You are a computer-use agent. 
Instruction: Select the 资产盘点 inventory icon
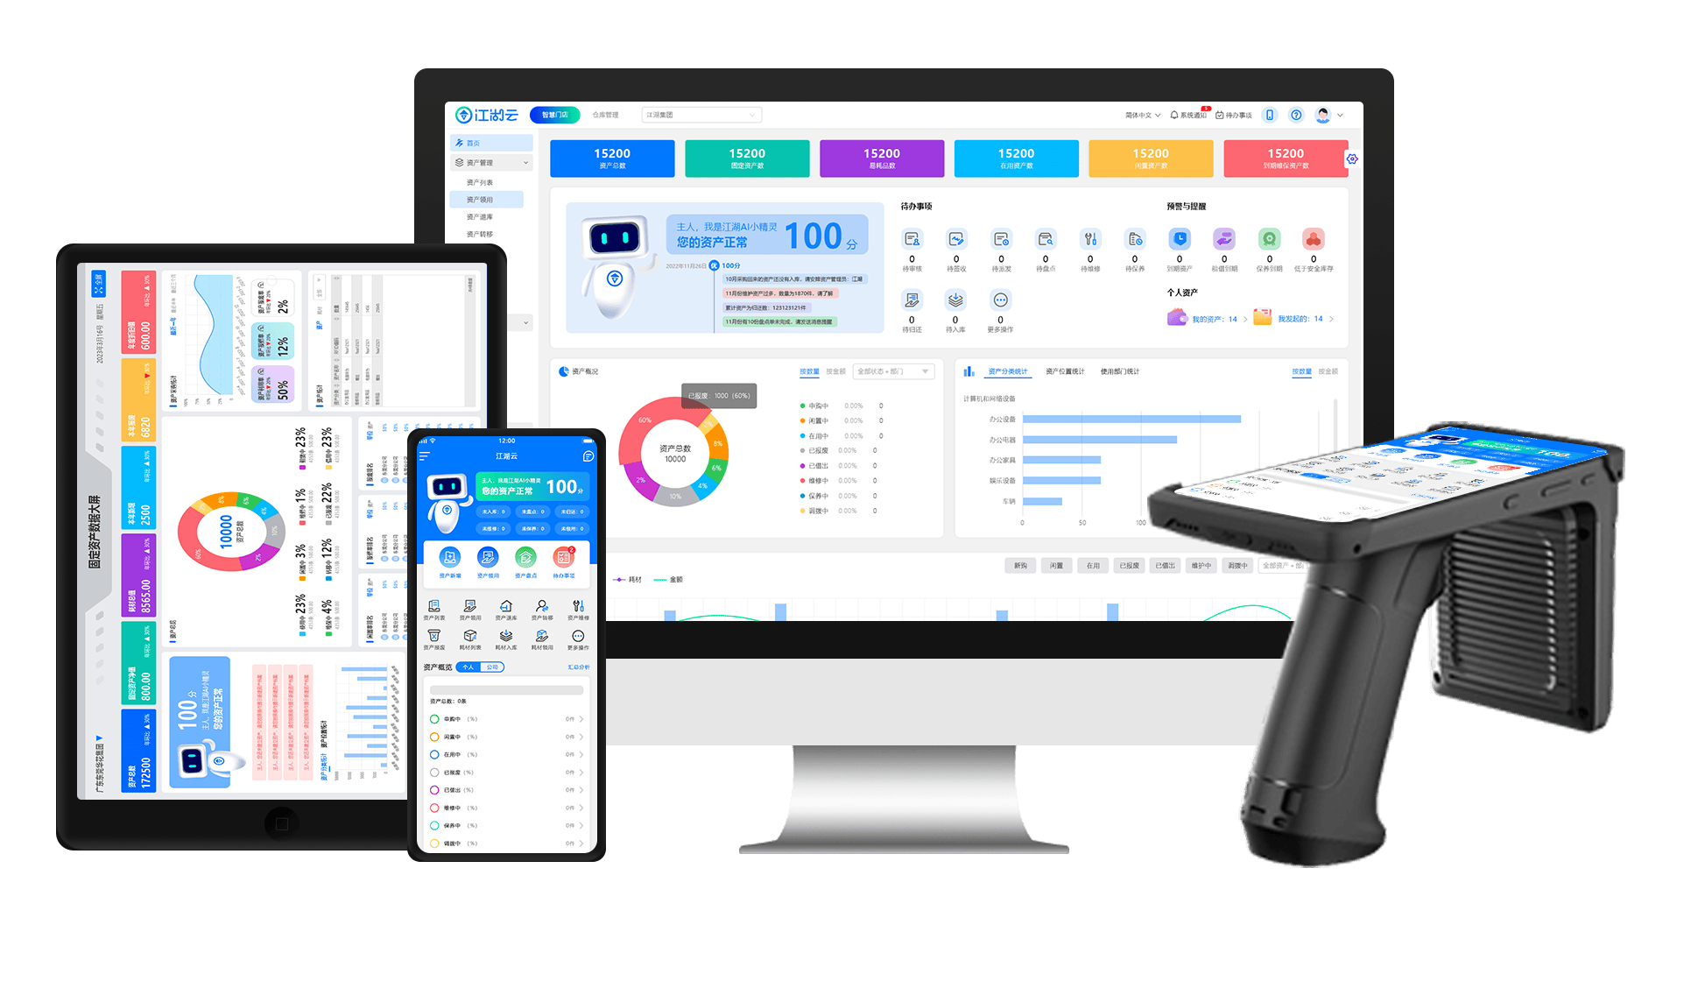(524, 560)
